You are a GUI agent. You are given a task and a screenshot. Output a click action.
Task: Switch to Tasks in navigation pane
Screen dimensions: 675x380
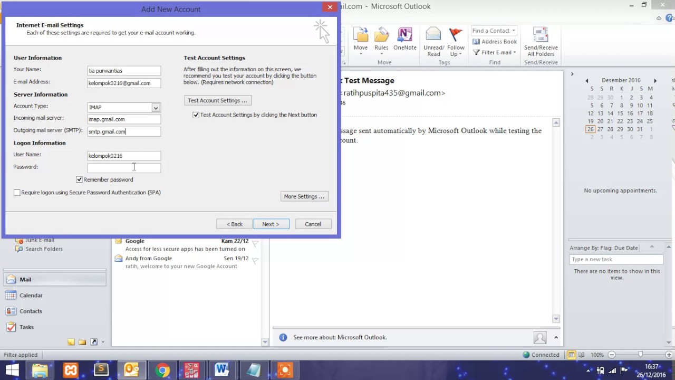coord(55,327)
